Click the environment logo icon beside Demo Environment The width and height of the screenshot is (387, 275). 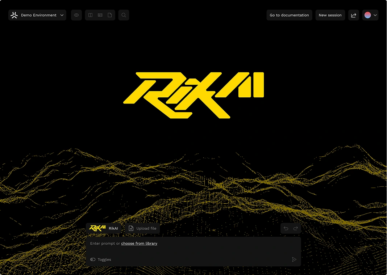coord(14,15)
